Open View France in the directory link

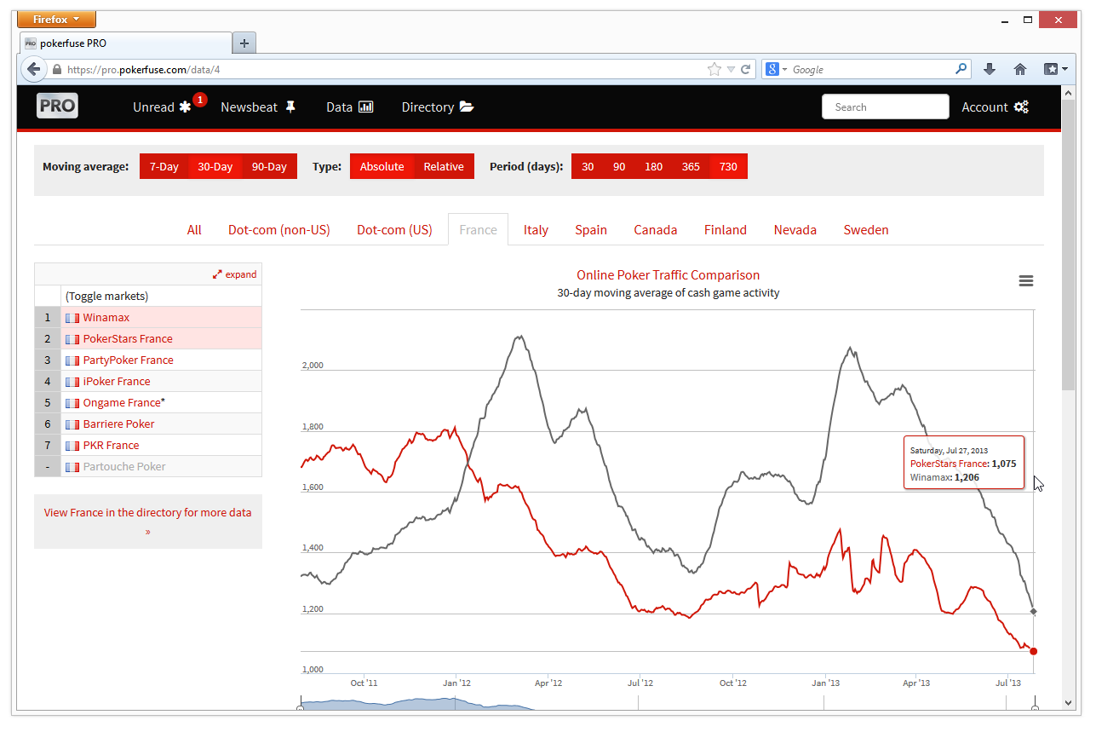148,522
